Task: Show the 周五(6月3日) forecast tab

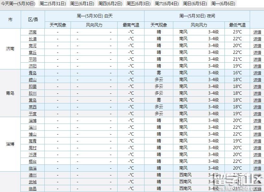Action: (139, 4)
